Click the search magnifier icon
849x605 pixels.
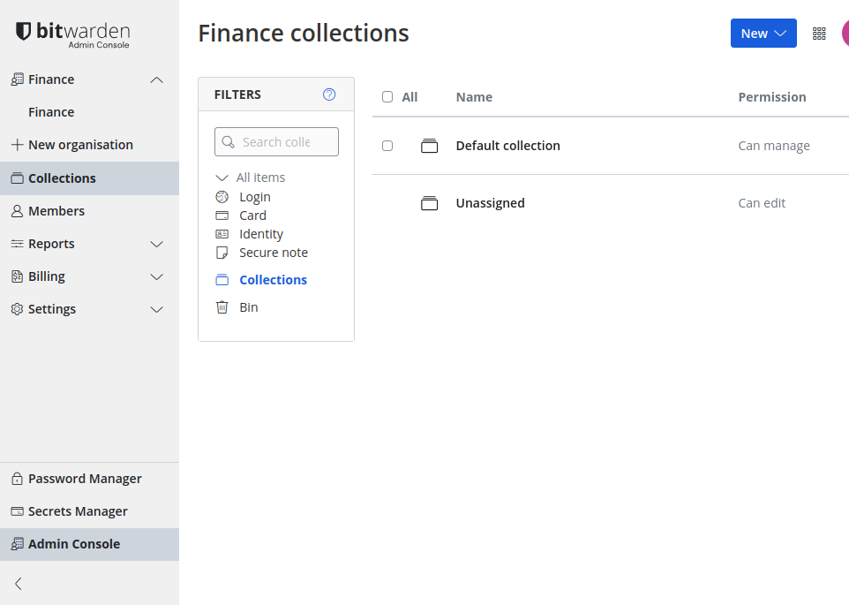tap(229, 142)
